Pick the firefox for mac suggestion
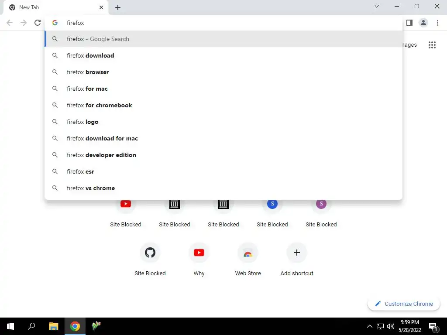This screenshot has width=447, height=335. point(223,89)
